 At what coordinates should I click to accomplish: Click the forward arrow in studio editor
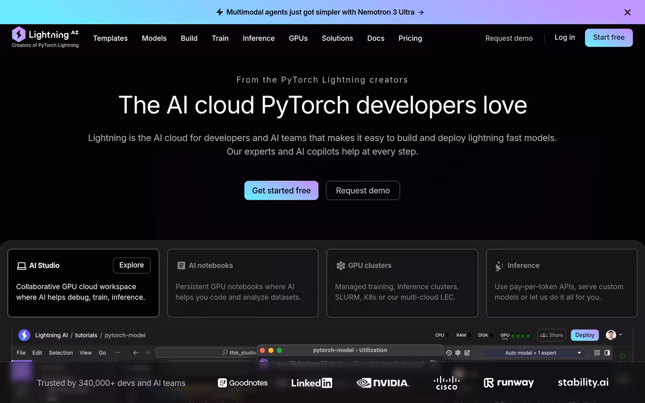click(x=147, y=353)
